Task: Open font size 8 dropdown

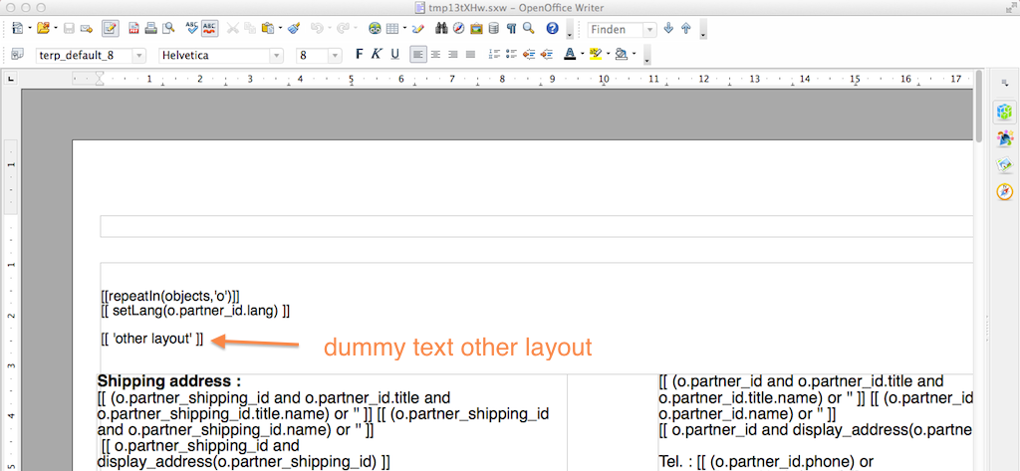Action: [x=335, y=56]
